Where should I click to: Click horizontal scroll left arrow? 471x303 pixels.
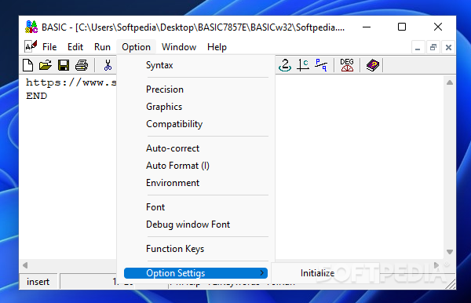25,265
